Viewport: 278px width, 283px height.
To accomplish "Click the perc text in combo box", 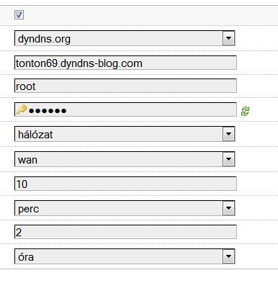I will pyautogui.click(x=28, y=209).
